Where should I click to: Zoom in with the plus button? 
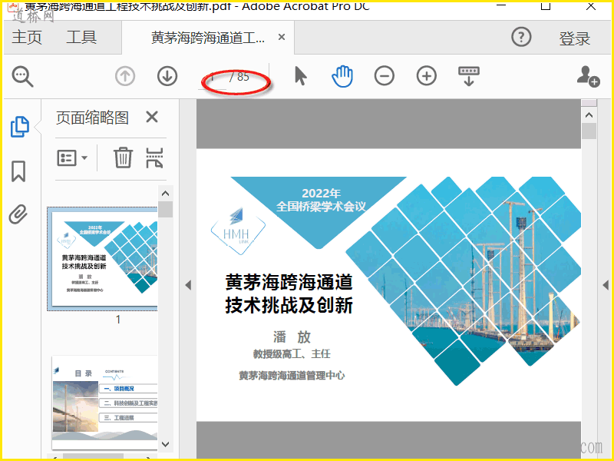click(427, 75)
